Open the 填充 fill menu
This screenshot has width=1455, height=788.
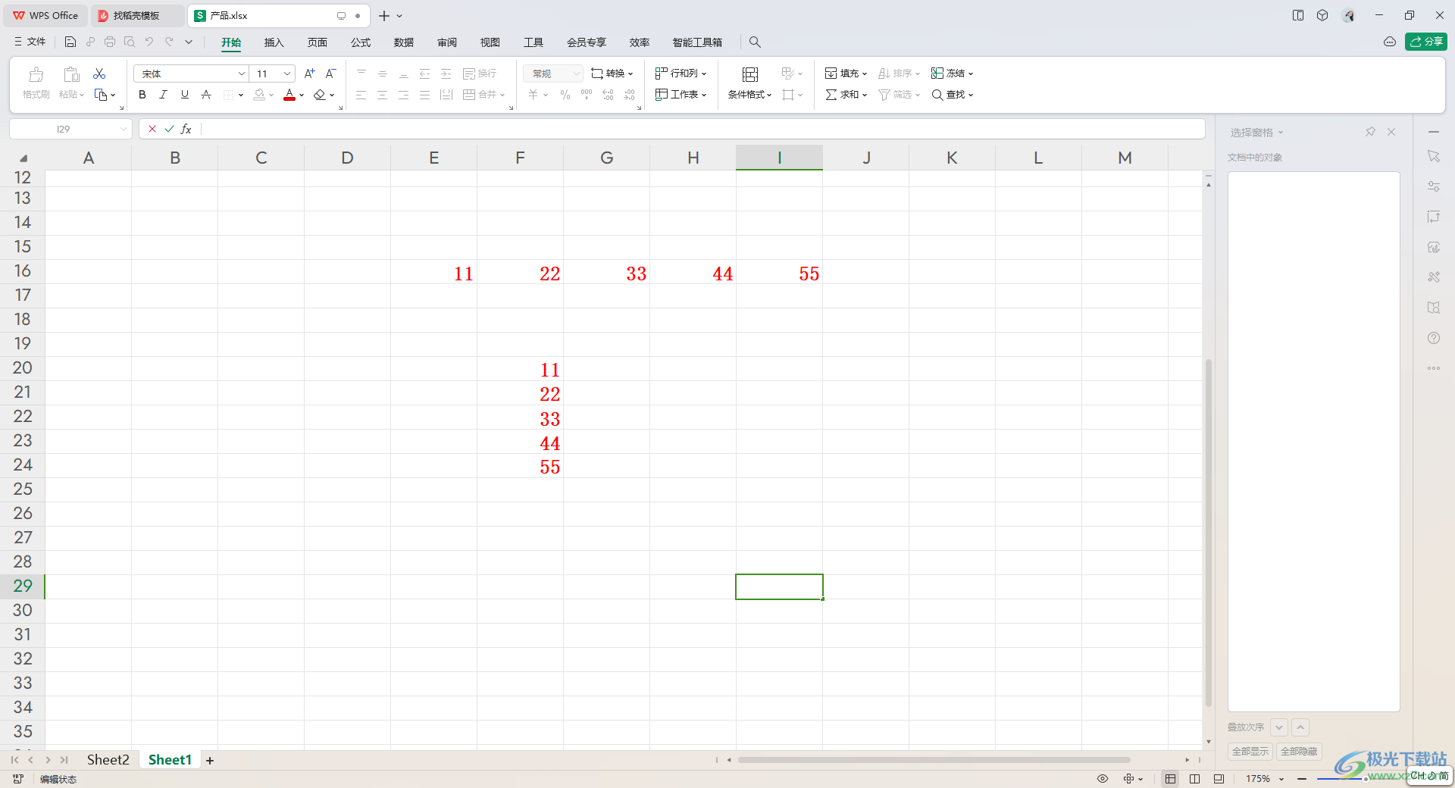point(846,73)
